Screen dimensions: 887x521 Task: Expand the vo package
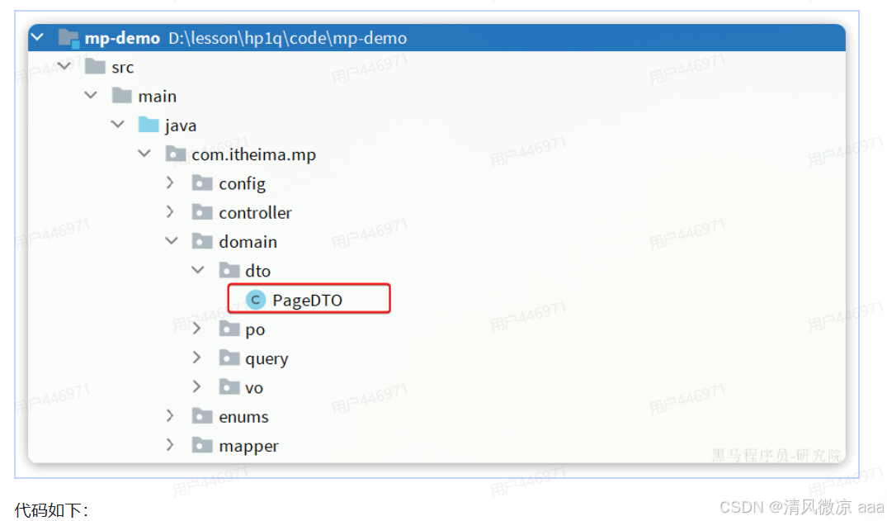[x=196, y=386]
